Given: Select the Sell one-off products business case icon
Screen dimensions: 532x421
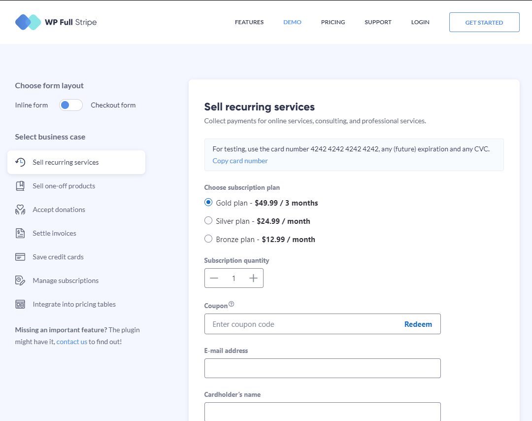Looking at the screenshot, I should [20, 186].
